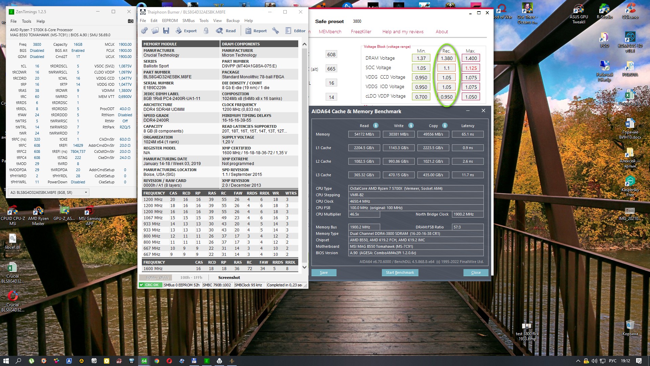Viewport: 650px width, 366px height.
Task: Click the info icon beside AIDA64 Write column
Action: click(411, 125)
